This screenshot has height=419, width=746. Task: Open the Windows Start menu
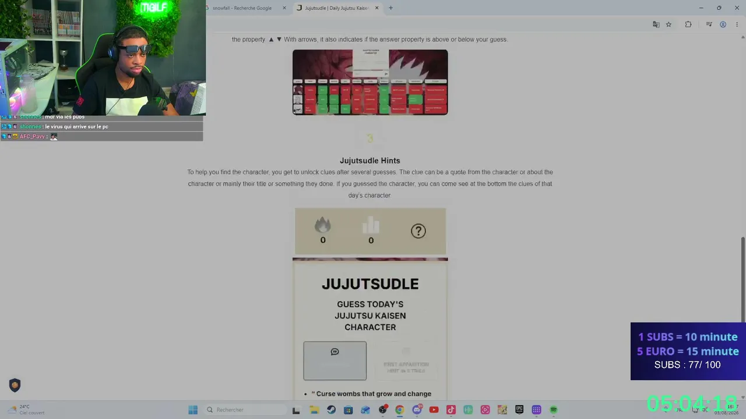tap(193, 410)
